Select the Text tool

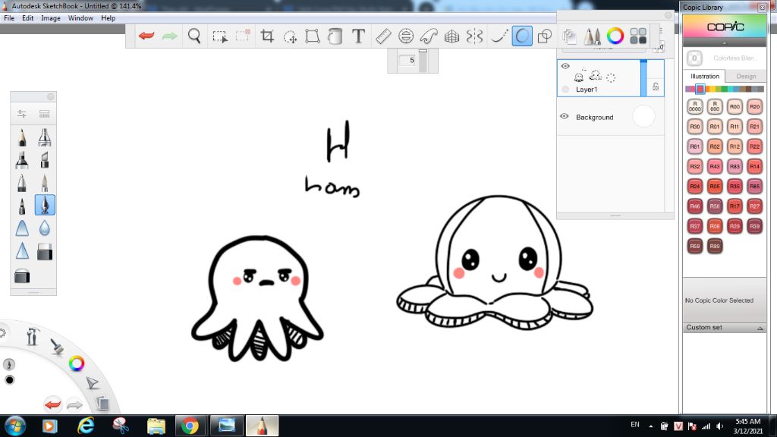coord(358,36)
